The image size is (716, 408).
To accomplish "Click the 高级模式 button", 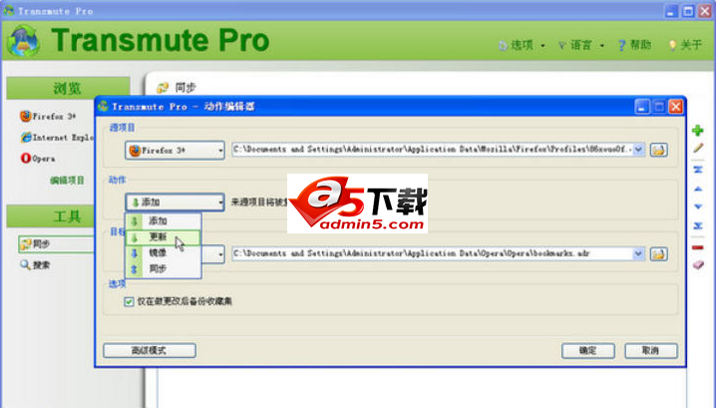I will (x=150, y=350).
